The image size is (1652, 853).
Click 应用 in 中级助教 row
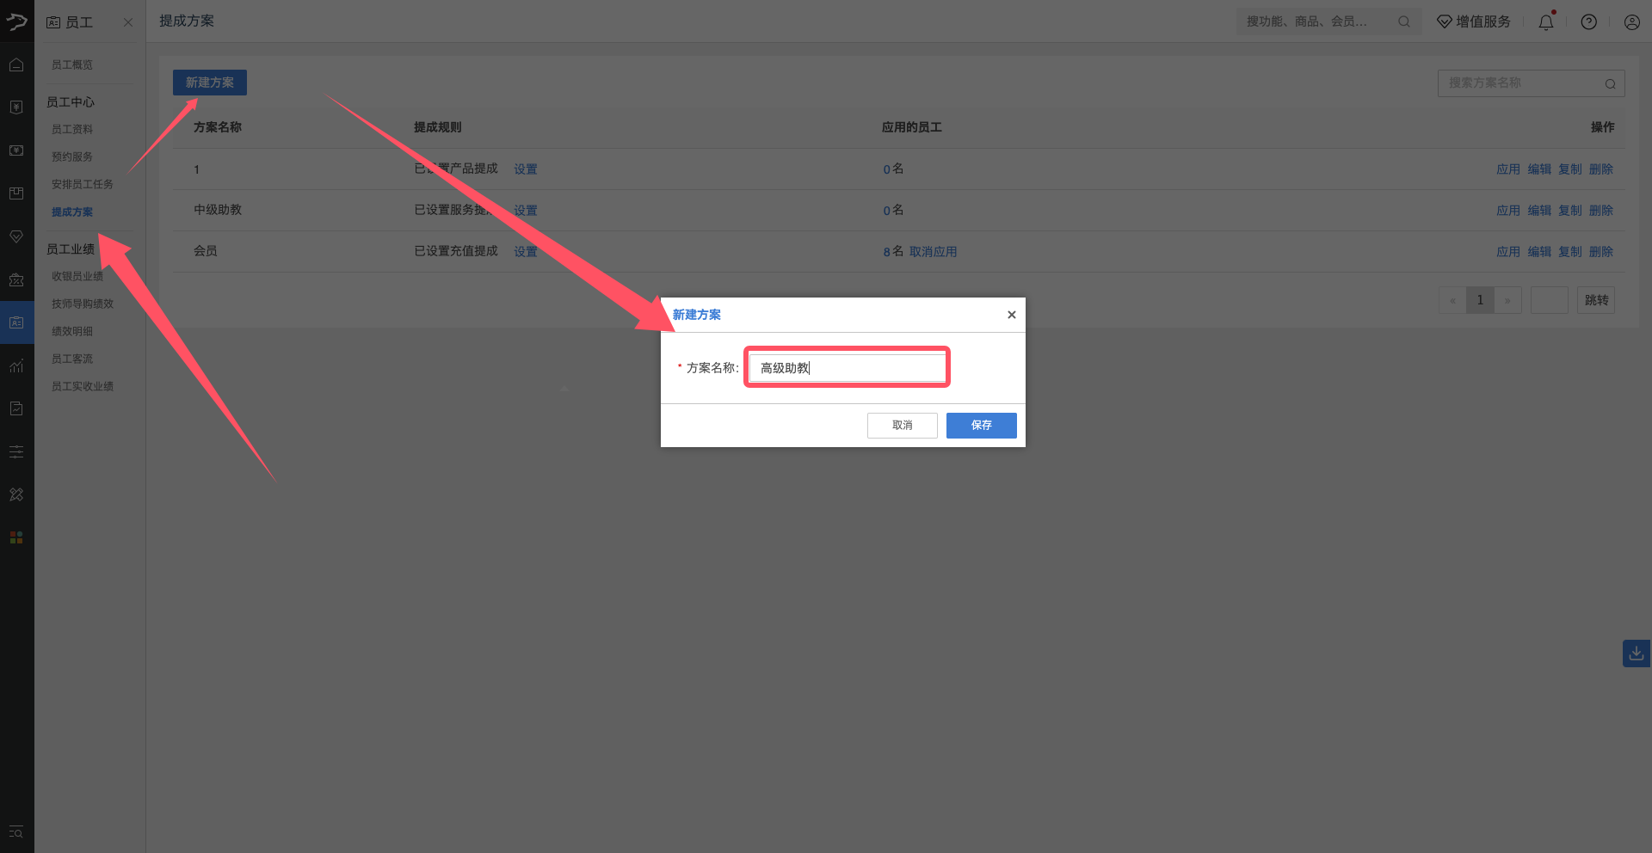pos(1508,211)
